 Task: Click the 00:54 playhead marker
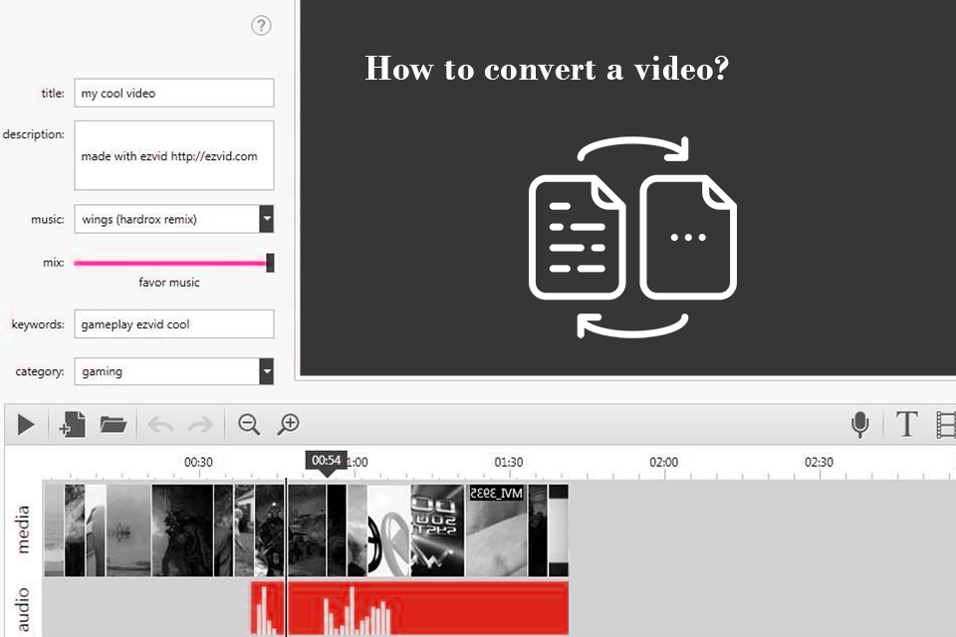(328, 461)
